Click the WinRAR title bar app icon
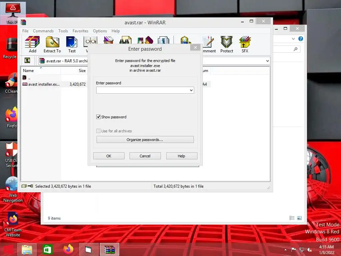The width and height of the screenshot is (341, 256). coord(23,22)
